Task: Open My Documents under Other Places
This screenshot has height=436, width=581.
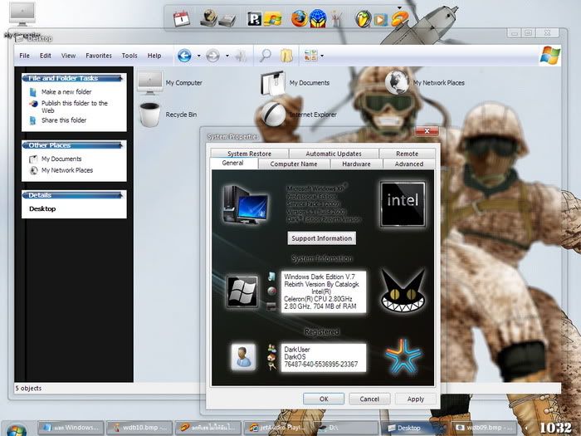Action: point(61,159)
